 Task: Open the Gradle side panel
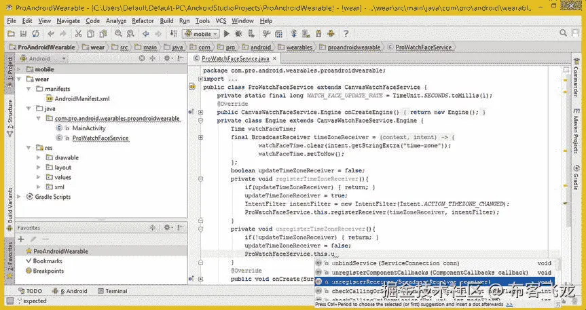pyautogui.click(x=576, y=176)
